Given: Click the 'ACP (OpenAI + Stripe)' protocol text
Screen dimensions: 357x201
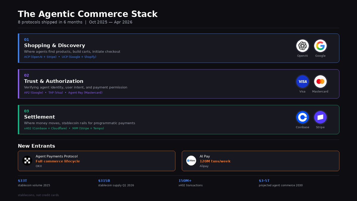Looking at the screenshot, I should [x=40, y=57].
